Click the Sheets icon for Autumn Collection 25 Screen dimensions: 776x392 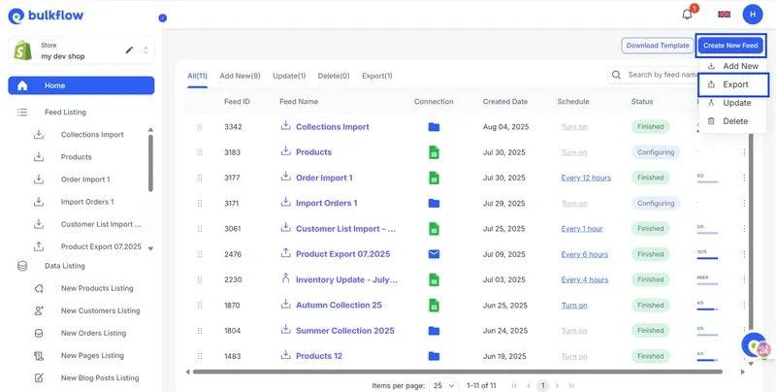[434, 305]
